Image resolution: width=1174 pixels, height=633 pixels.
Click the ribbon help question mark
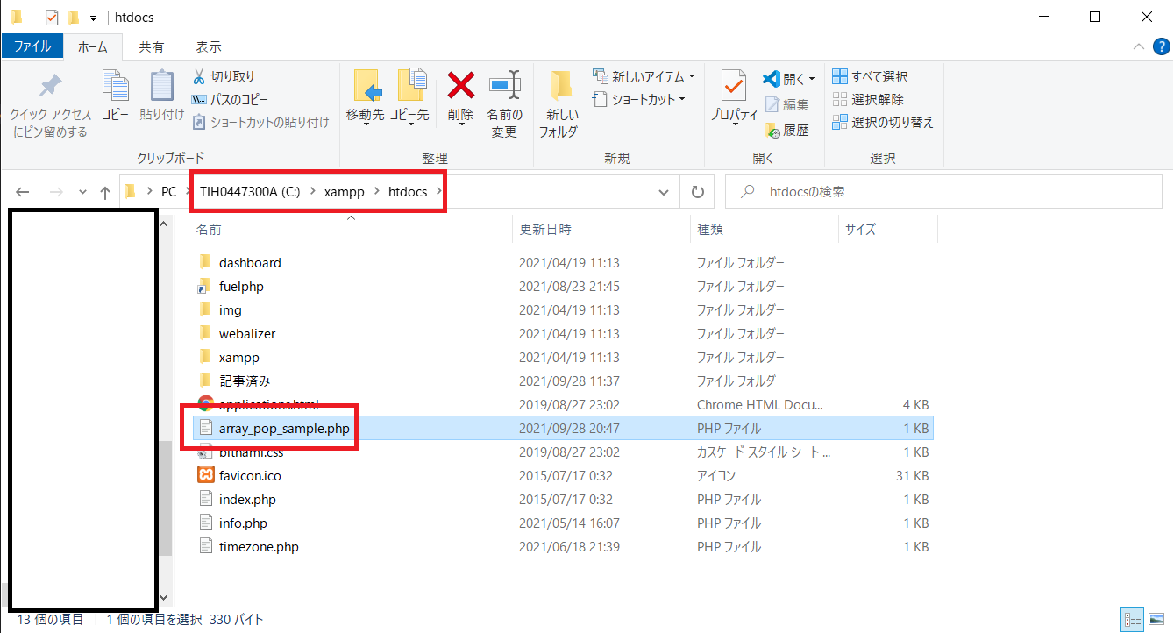coord(1160,46)
